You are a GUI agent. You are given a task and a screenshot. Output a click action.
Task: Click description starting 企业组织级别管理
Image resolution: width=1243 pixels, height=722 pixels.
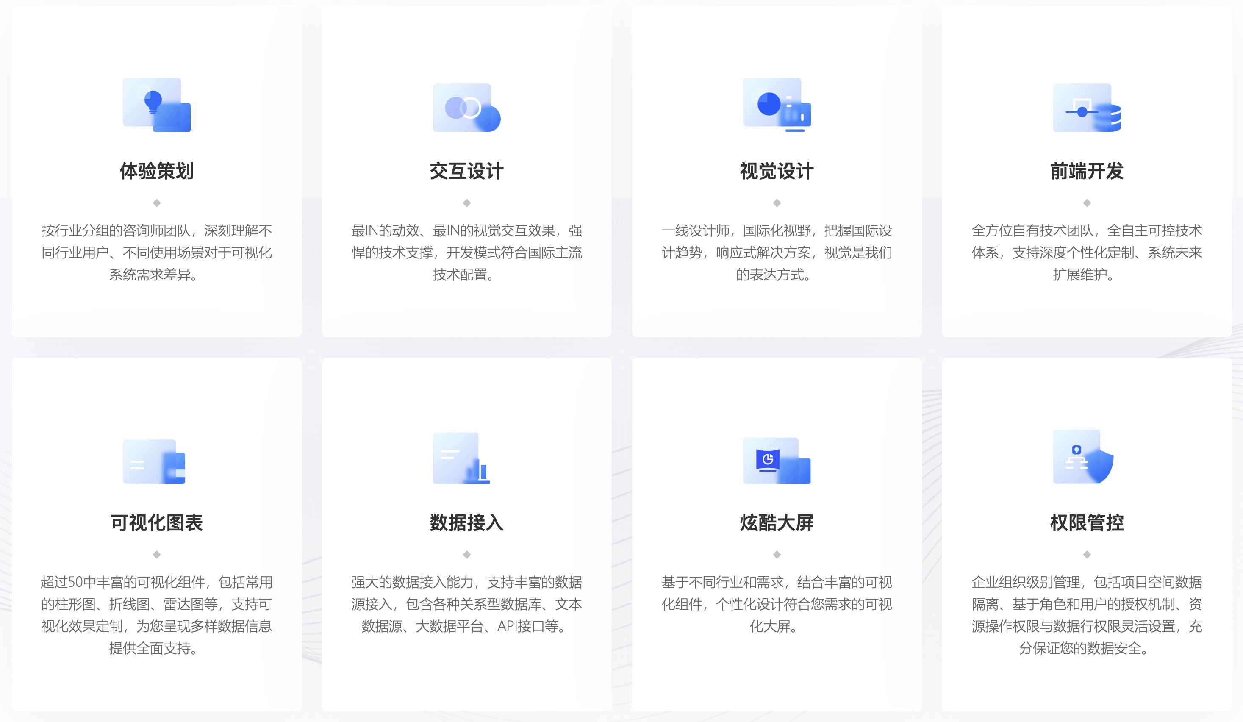pyautogui.click(x=1087, y=614)
